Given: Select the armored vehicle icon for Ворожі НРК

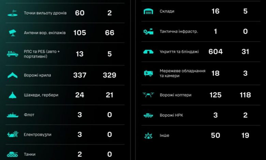Looking at the screenshot, I should click(148, 115).
